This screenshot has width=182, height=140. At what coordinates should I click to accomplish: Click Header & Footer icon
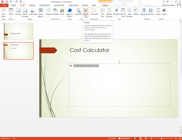[x=109, y=13]
